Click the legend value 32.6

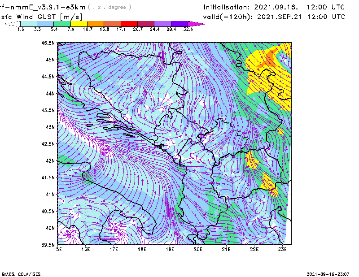click(188, 29)
